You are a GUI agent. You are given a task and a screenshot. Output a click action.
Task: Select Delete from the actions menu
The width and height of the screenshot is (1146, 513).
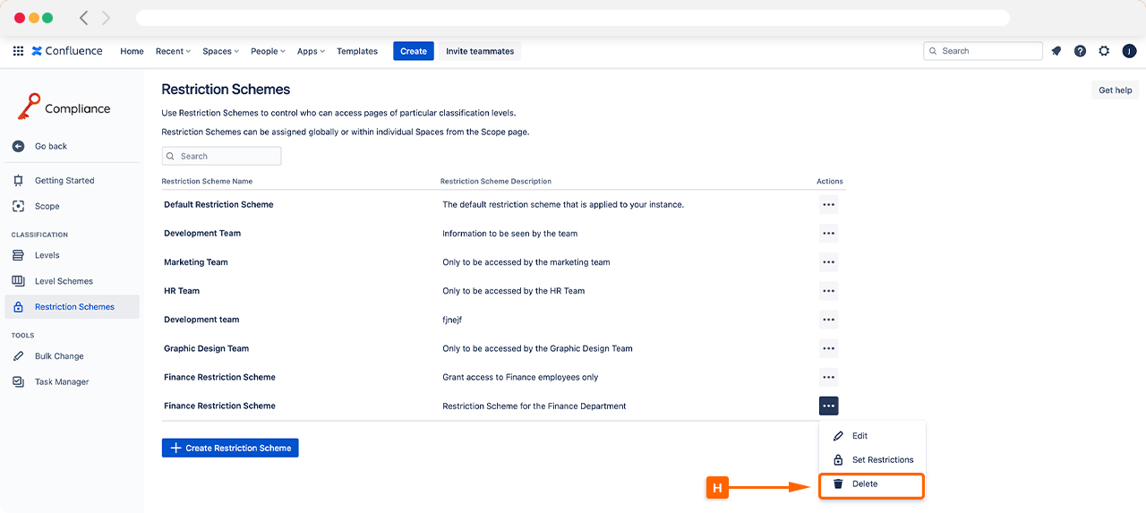[x=864, y=484]
